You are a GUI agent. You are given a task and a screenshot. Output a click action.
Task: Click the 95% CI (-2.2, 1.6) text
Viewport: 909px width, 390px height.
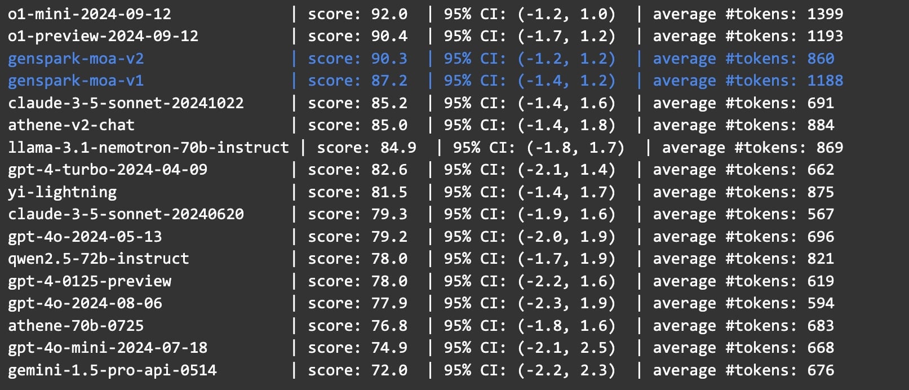pyautogui.click(x=530, y=281)
